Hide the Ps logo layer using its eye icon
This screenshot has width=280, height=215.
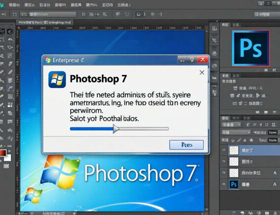[224, 184]
